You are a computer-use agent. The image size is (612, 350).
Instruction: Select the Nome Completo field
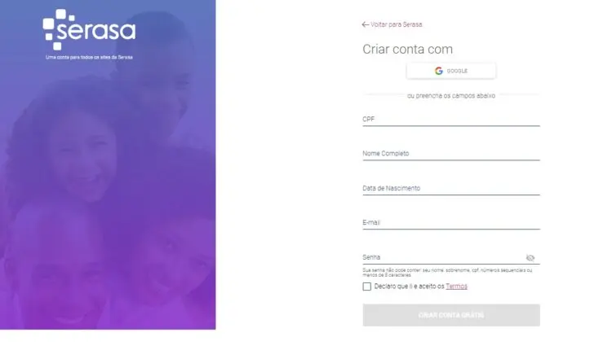[450, 154]
